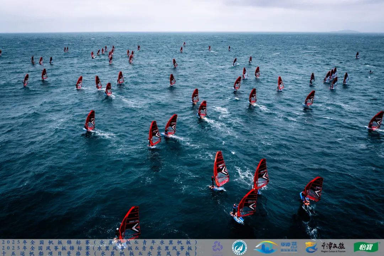Click the circular sailing association emblem

coord(239,247)
